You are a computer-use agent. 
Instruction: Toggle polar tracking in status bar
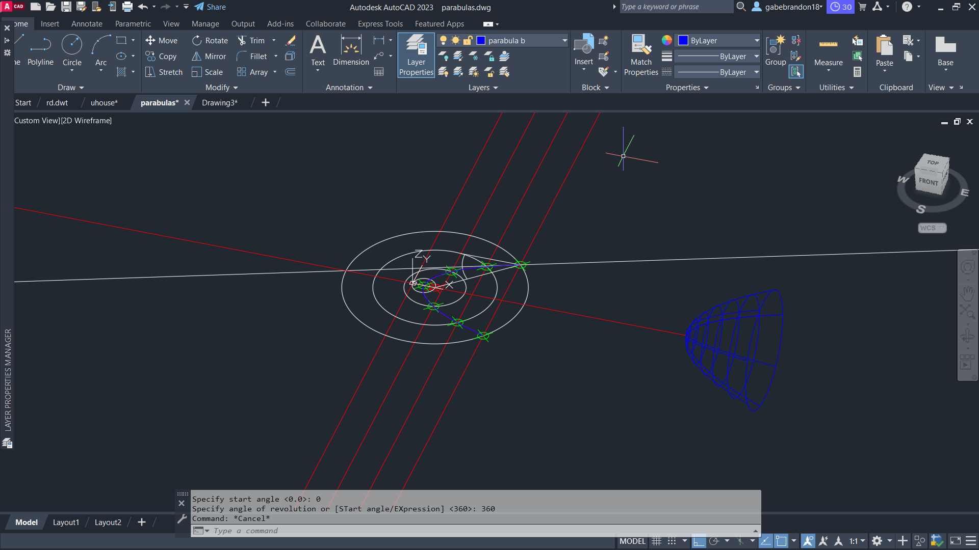(x=714, y=541)
